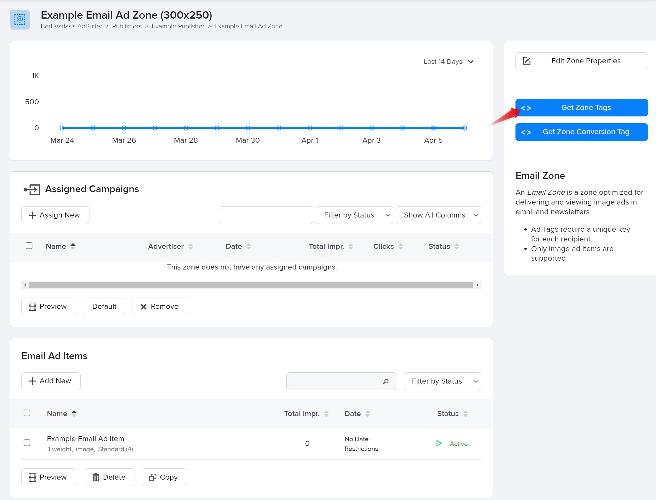Screen dimensions: 656x500
Task: Open zone properties via the pencil icon
Action: (x=527, y=61)
